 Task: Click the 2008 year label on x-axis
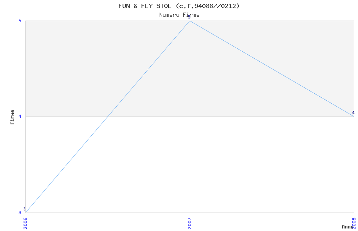click(354, 223)
